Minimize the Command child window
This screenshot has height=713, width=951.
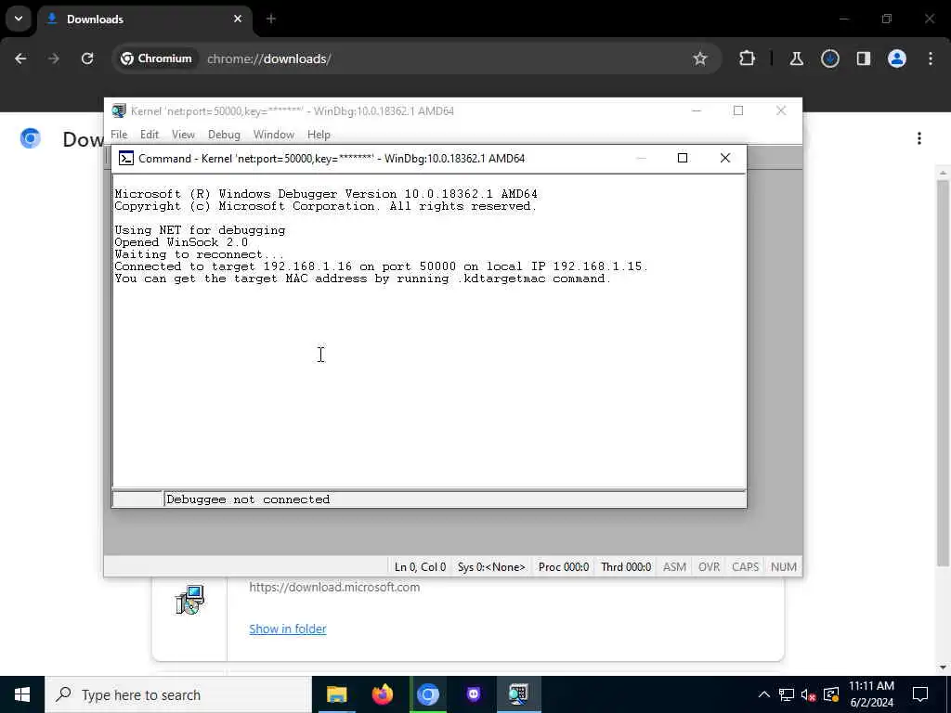point(641,158)
